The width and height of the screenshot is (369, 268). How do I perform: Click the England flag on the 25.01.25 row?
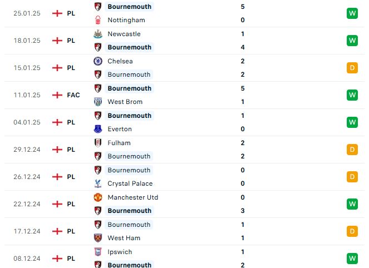(x=57, y=13)
